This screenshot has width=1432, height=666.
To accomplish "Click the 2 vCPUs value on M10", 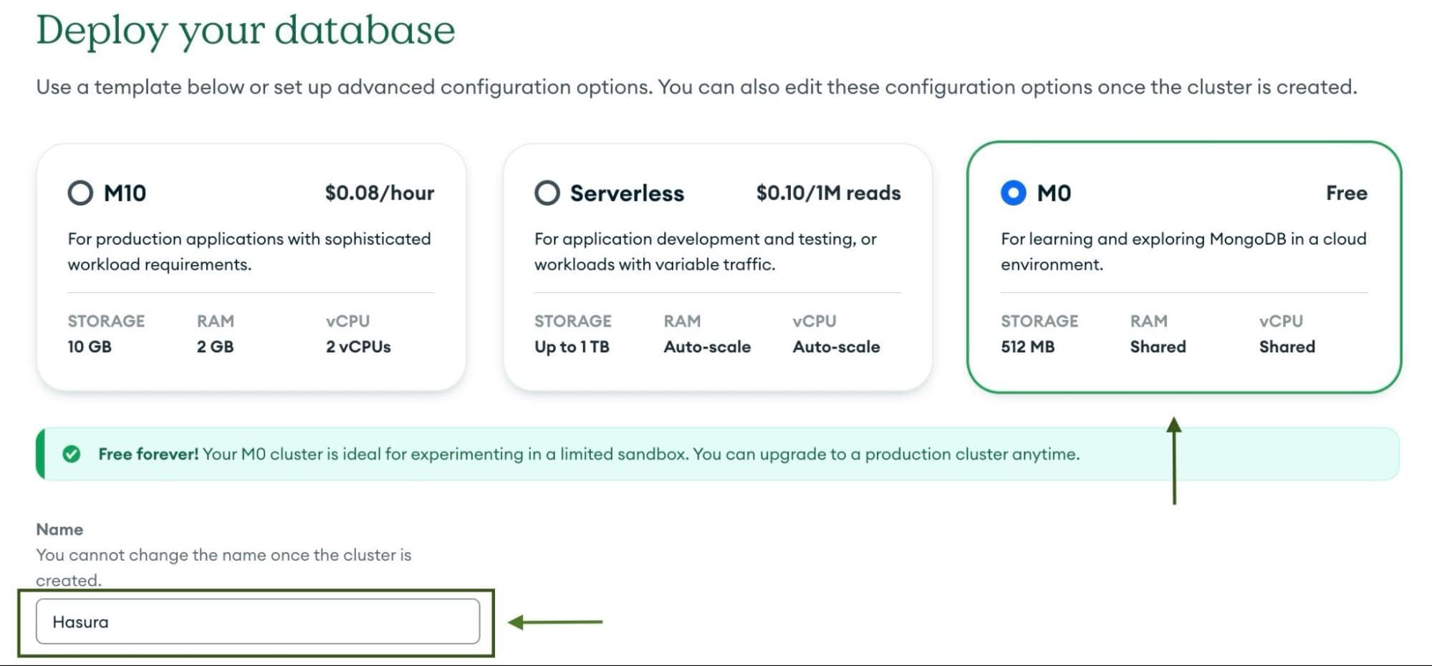I will click(358, 347).
